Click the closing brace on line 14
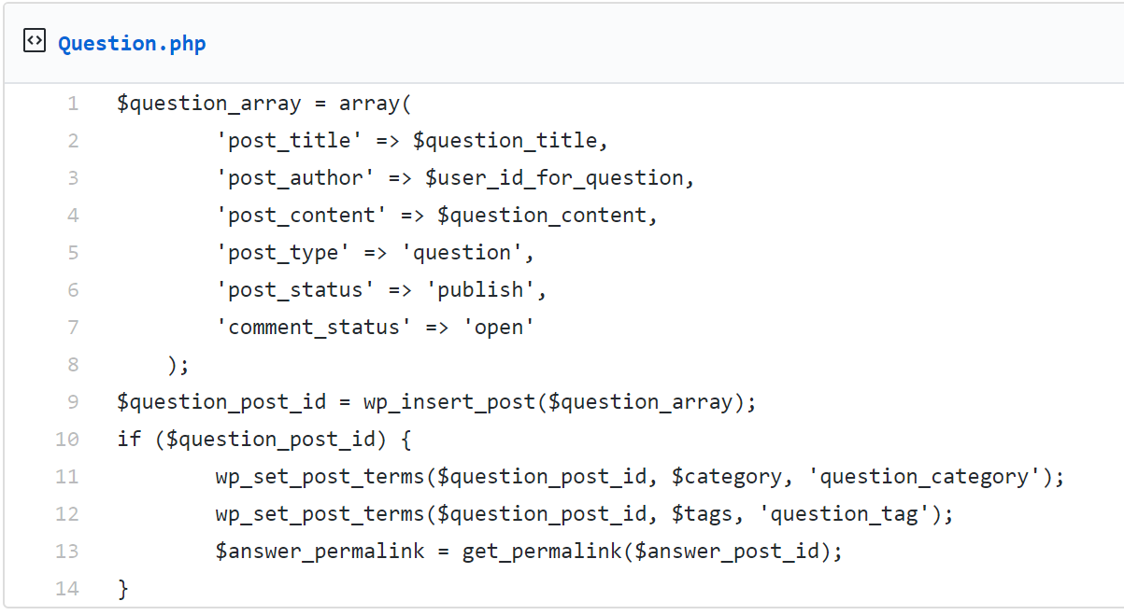The height and width of the screenshot is (615, 1124). click(122, 589)
